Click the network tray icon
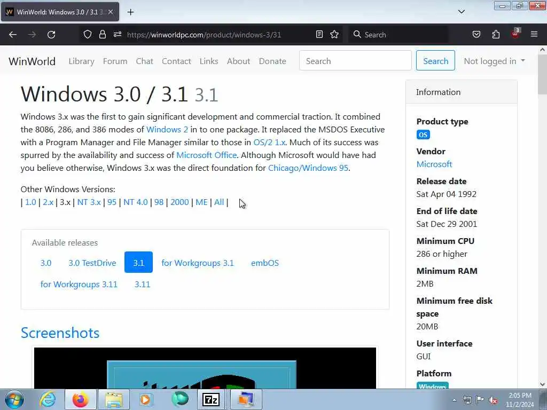547x410 pixels. (467, 400)
